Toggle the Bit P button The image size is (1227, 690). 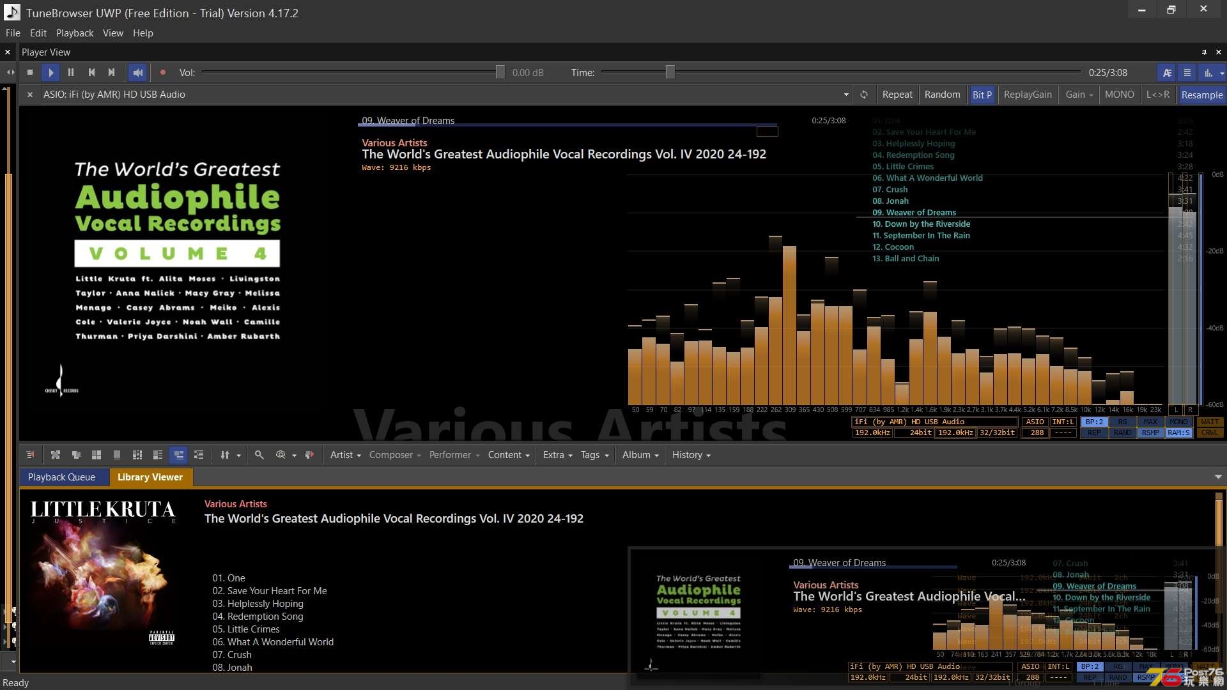tap(982, 95)
